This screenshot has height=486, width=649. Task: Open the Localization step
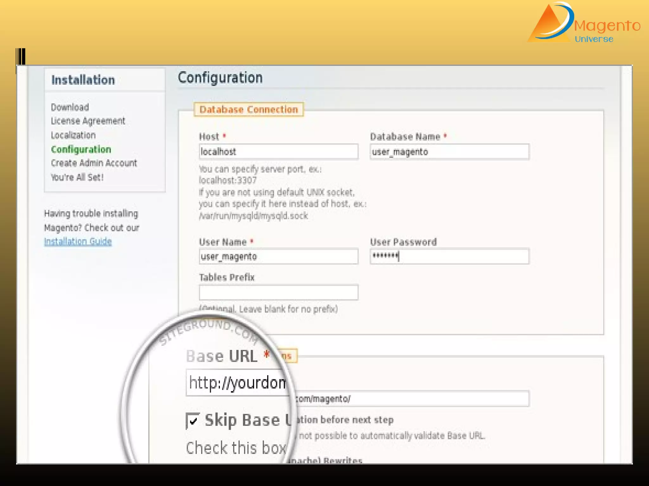click(73, 135)
